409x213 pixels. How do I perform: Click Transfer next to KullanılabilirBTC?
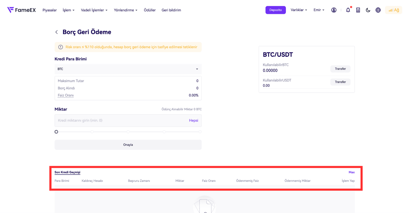coord(340,69)
